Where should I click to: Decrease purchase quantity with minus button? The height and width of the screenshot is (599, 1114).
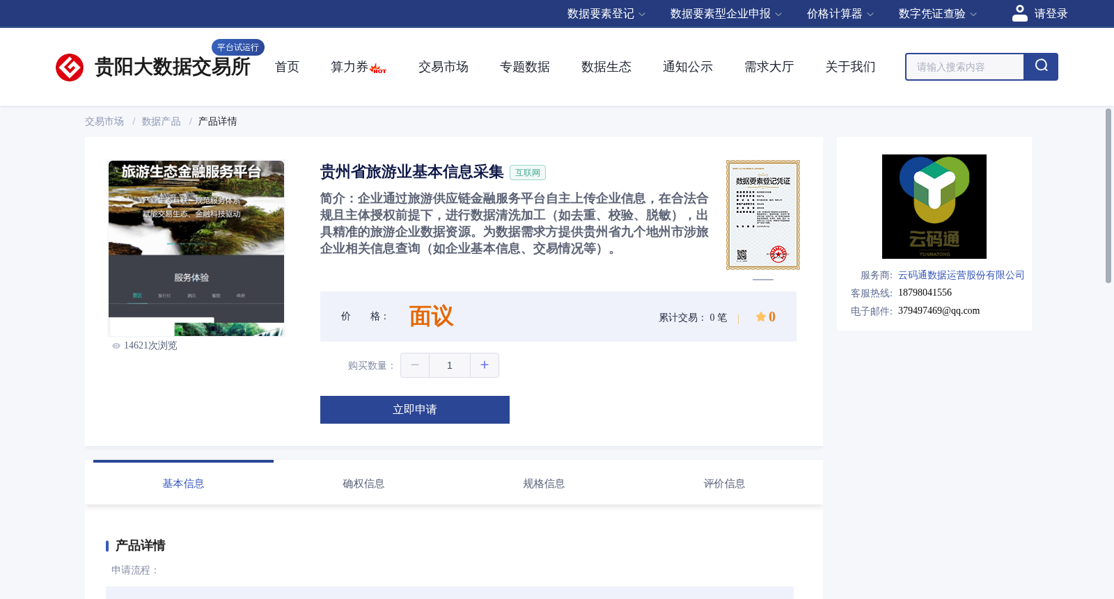(x=415, y=365)
